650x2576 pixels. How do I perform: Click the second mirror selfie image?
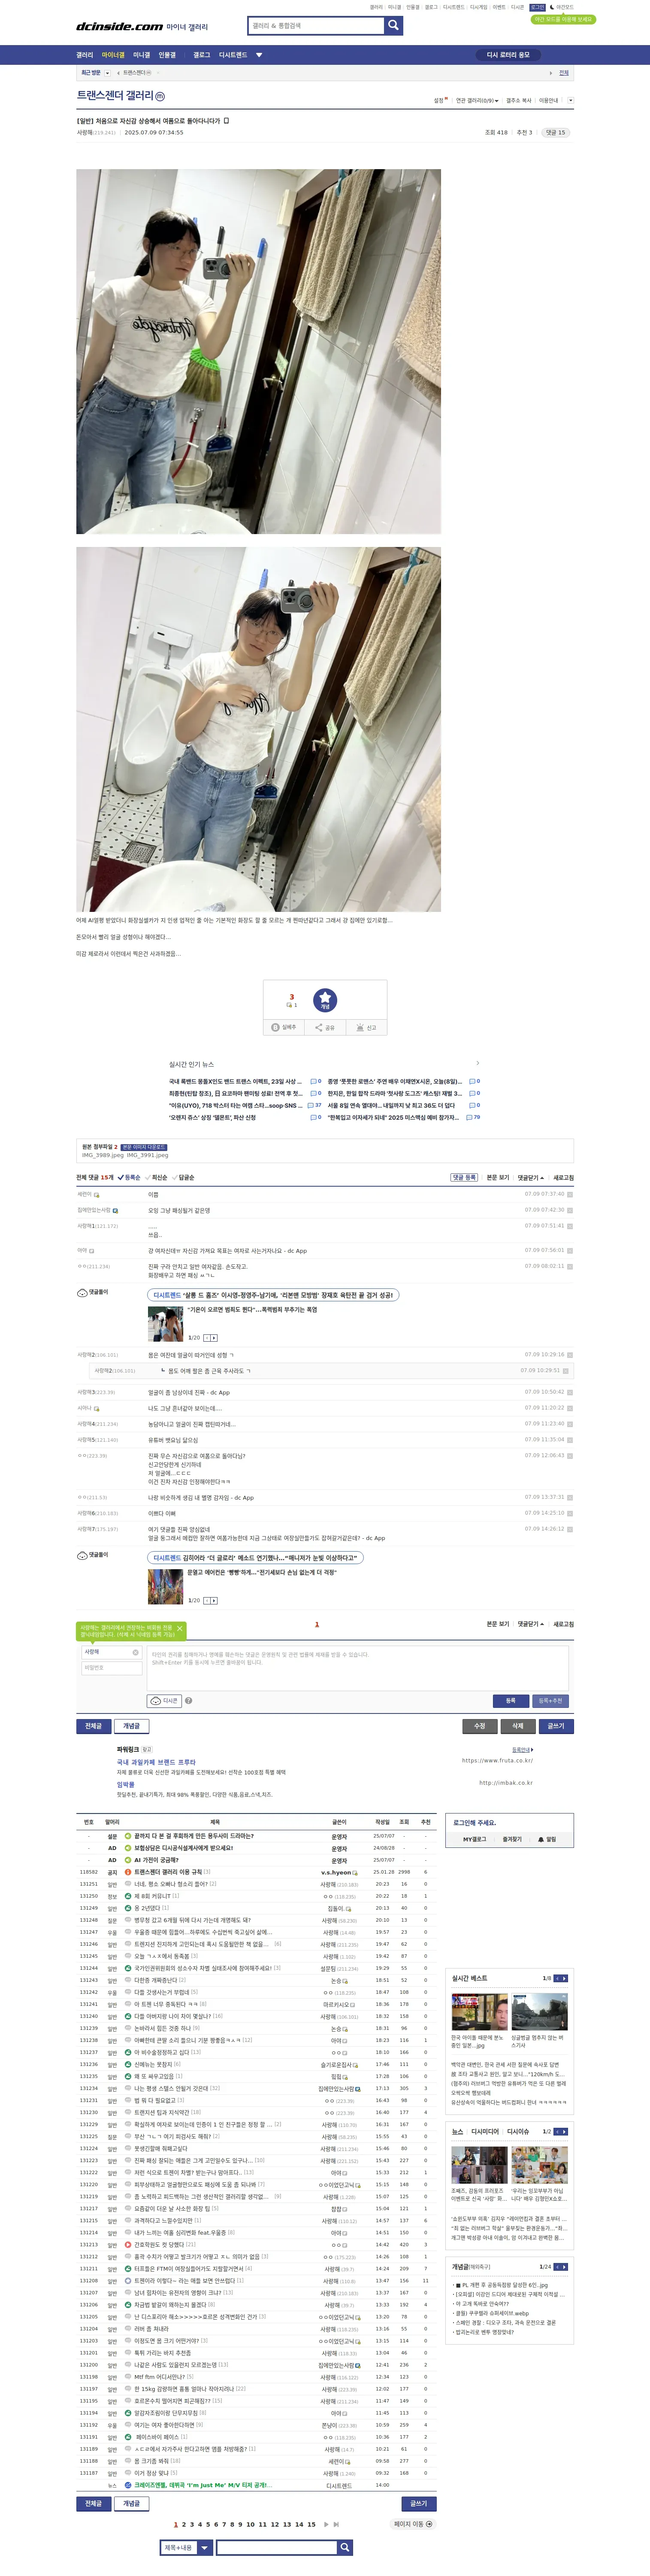coord(258,729)
